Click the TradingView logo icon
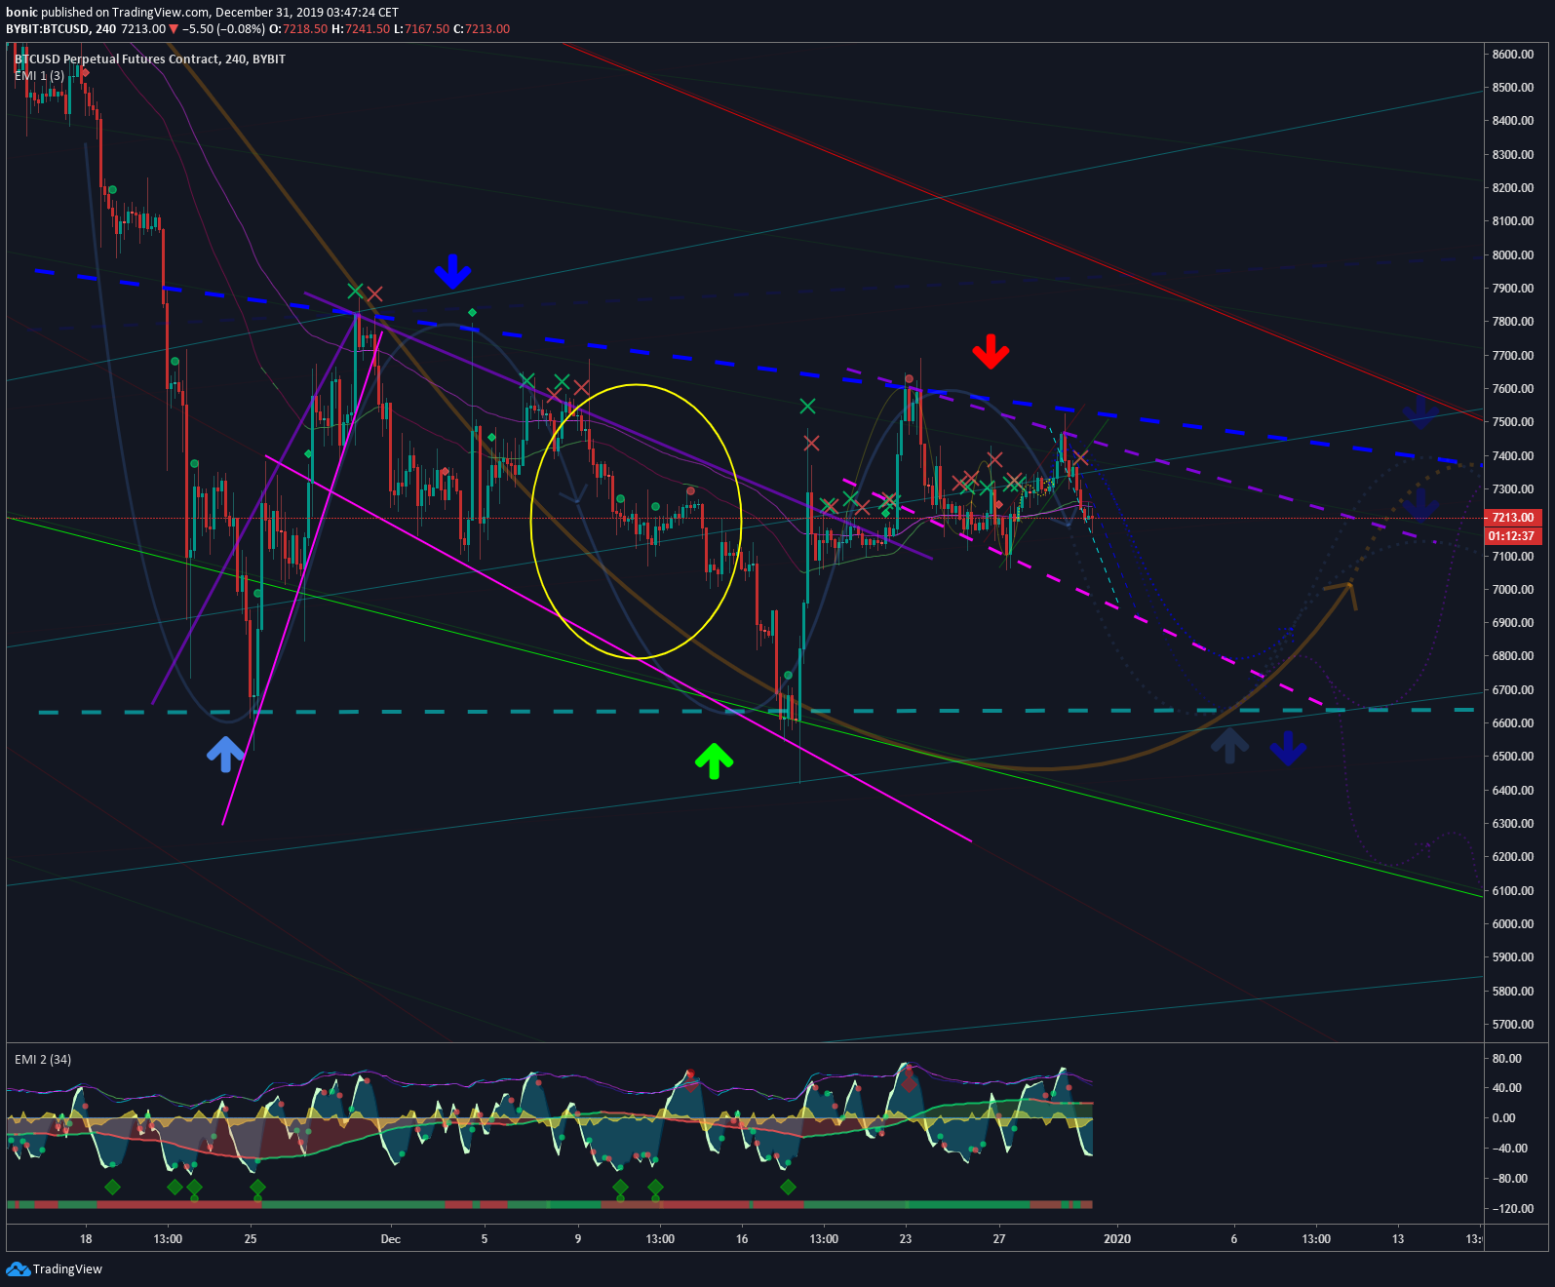 tap(18, 1268)
